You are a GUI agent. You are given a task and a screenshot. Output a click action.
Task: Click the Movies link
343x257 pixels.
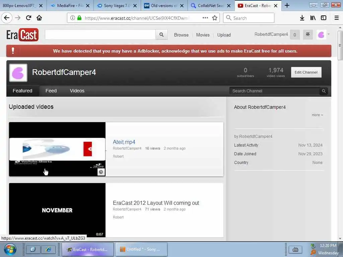(x=203, y=35)
